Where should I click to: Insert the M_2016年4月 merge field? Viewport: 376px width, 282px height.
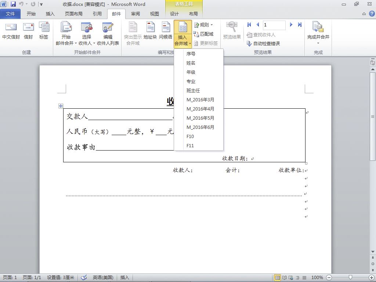coord(199,109)
